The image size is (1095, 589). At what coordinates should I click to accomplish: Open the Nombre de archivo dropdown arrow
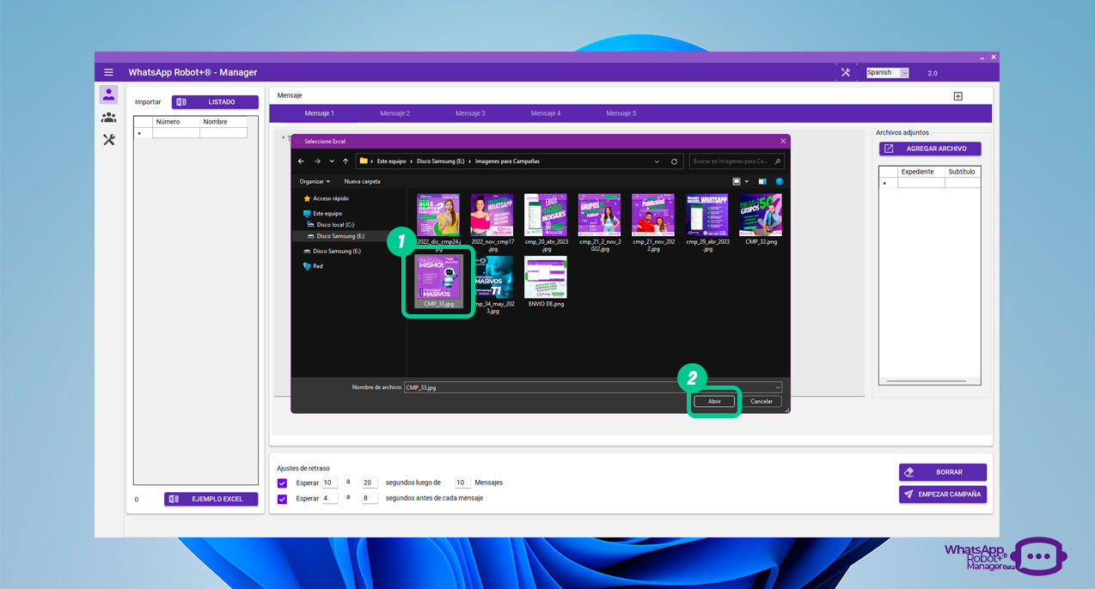pyautogui.click(x=777, y=387)
